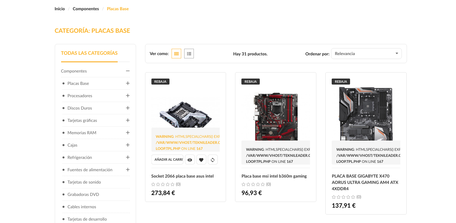Select Placas Base breadcrumb
The height and width of the screenshot is (223, 456).
coord(118,9)
